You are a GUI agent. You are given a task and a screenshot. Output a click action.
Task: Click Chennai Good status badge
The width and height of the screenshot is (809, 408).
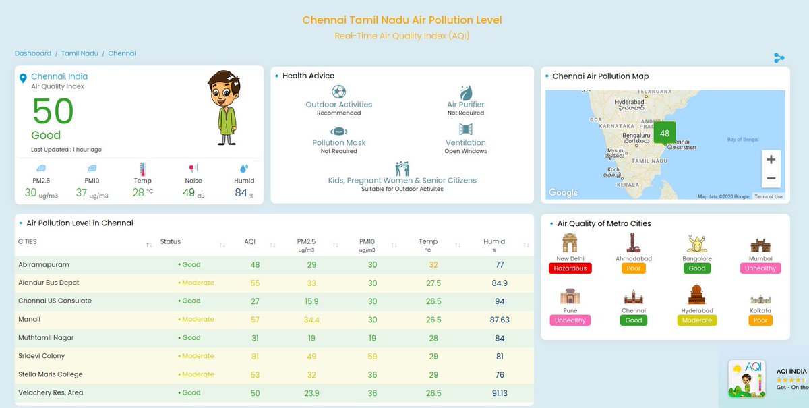pyautogui.click(x=634, y=320)
